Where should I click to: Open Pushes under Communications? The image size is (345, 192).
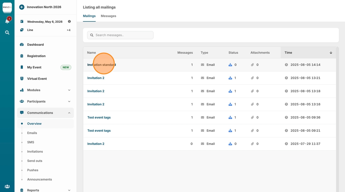coord(33,170)
